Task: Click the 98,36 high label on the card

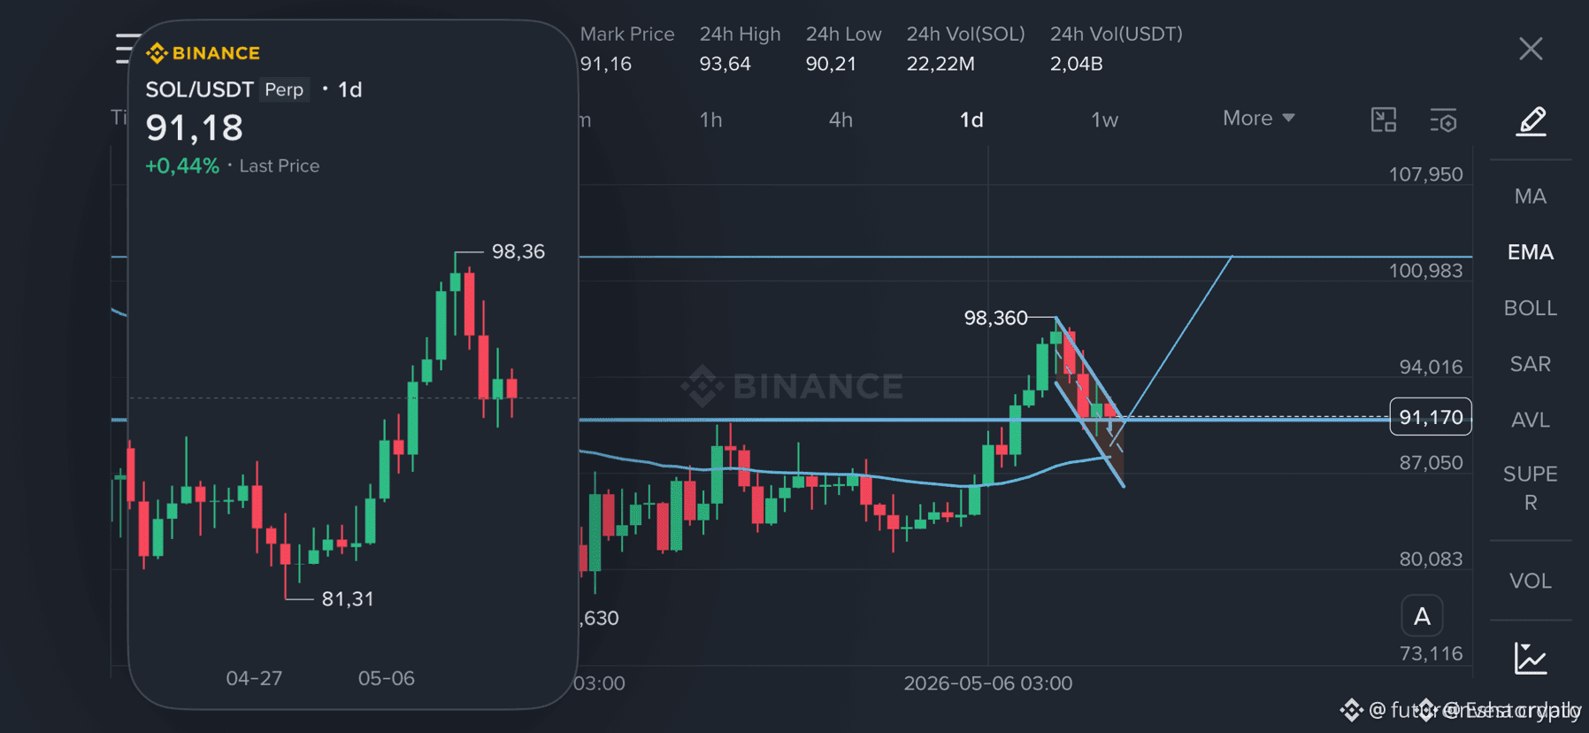Action: [518, 251]
